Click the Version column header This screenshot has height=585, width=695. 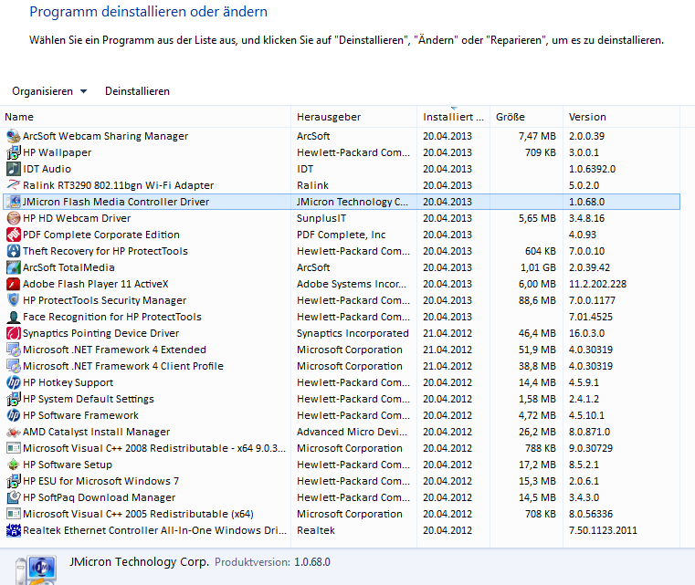(621, 117)
